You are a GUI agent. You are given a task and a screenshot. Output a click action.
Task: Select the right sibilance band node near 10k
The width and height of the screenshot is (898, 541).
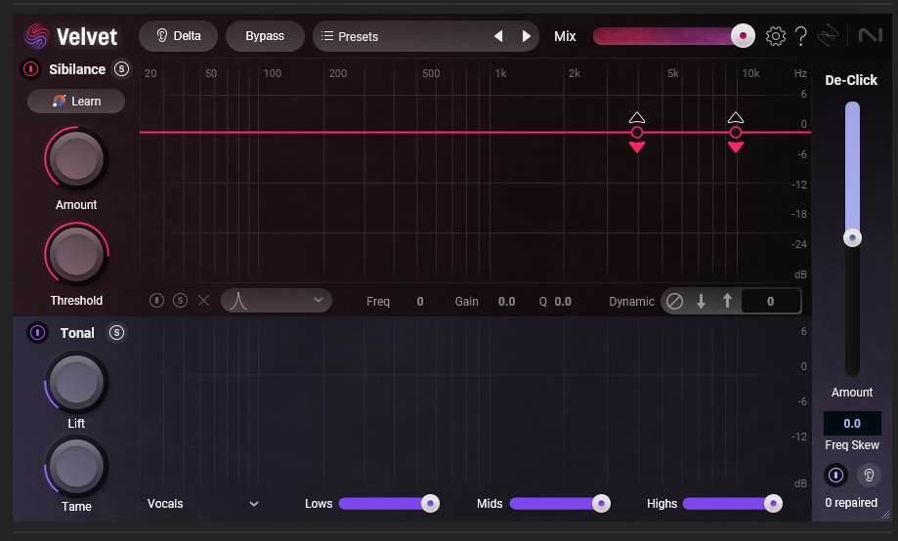point(736,133)
